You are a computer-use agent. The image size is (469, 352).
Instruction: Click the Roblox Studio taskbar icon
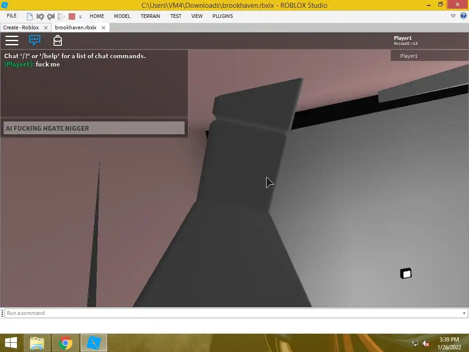[x=94, y=343]
